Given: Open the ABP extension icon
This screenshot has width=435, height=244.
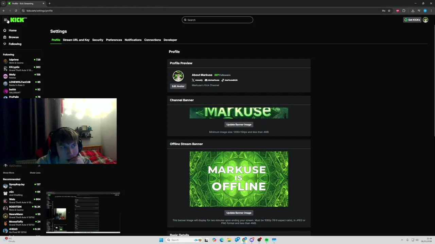Looking at the screenshot, I should (x=398, y=11).
